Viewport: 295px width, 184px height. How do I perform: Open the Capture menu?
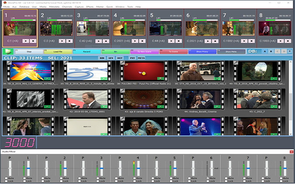point(79,7)
